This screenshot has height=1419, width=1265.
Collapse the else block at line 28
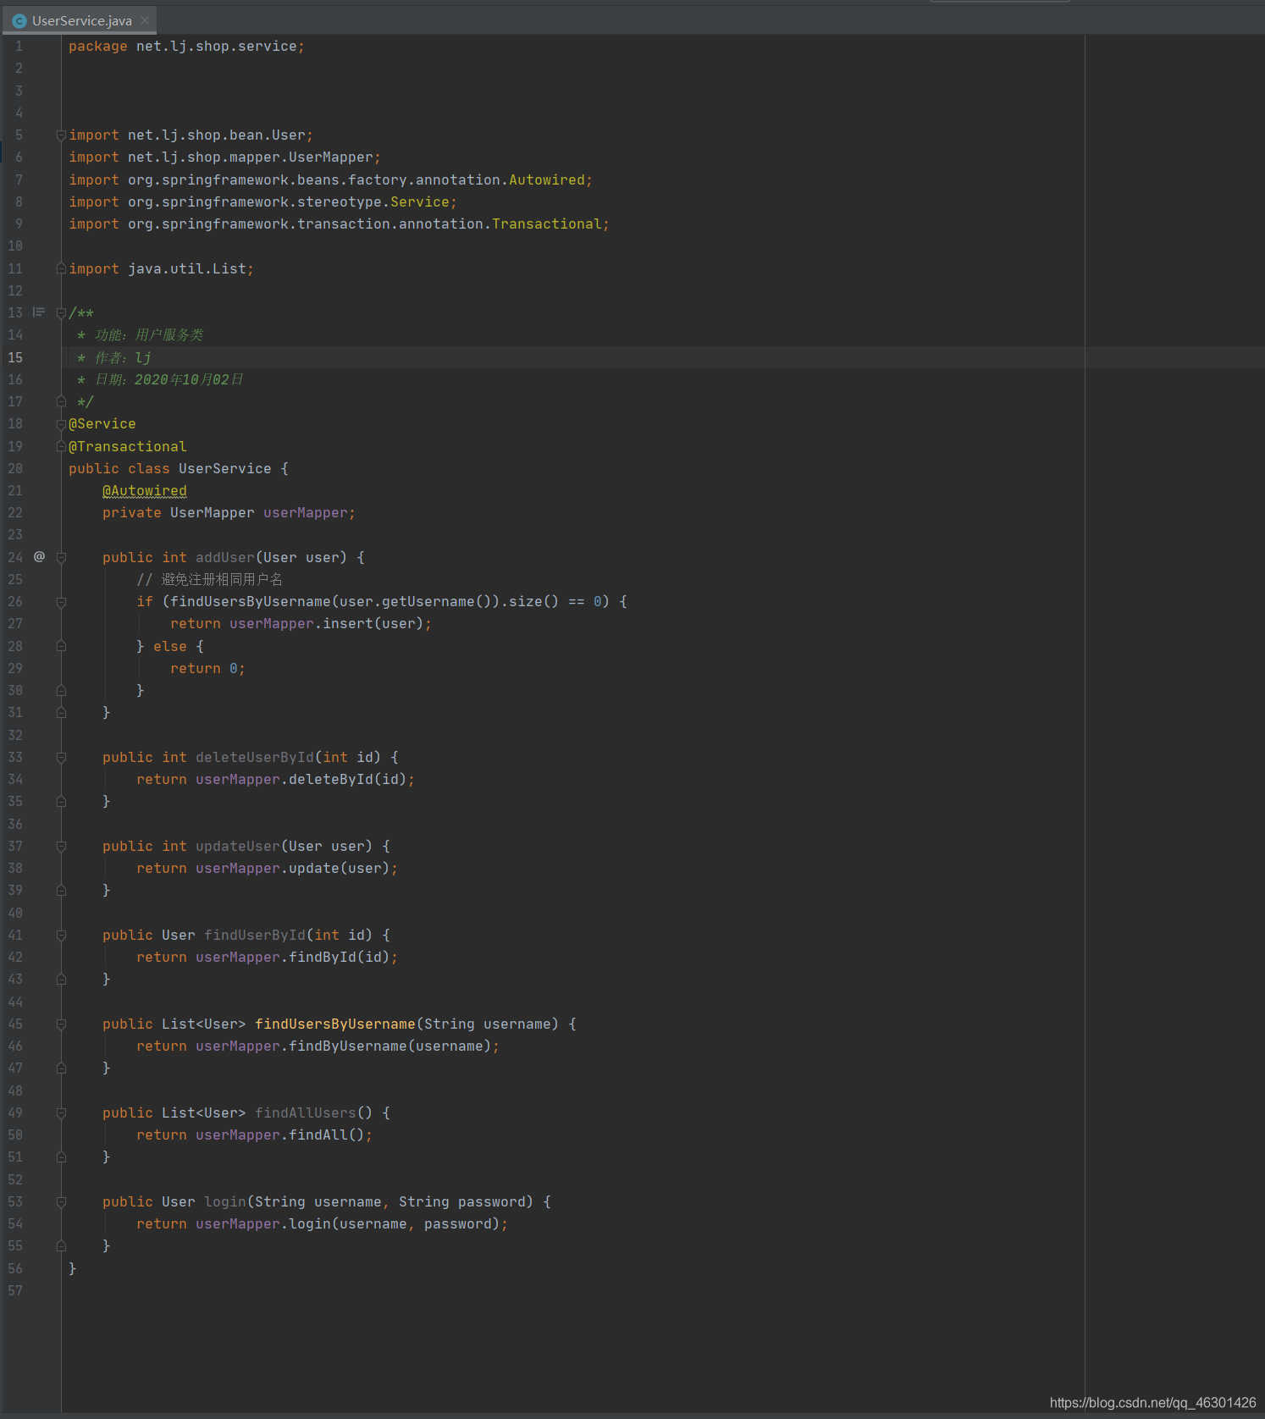61,646
